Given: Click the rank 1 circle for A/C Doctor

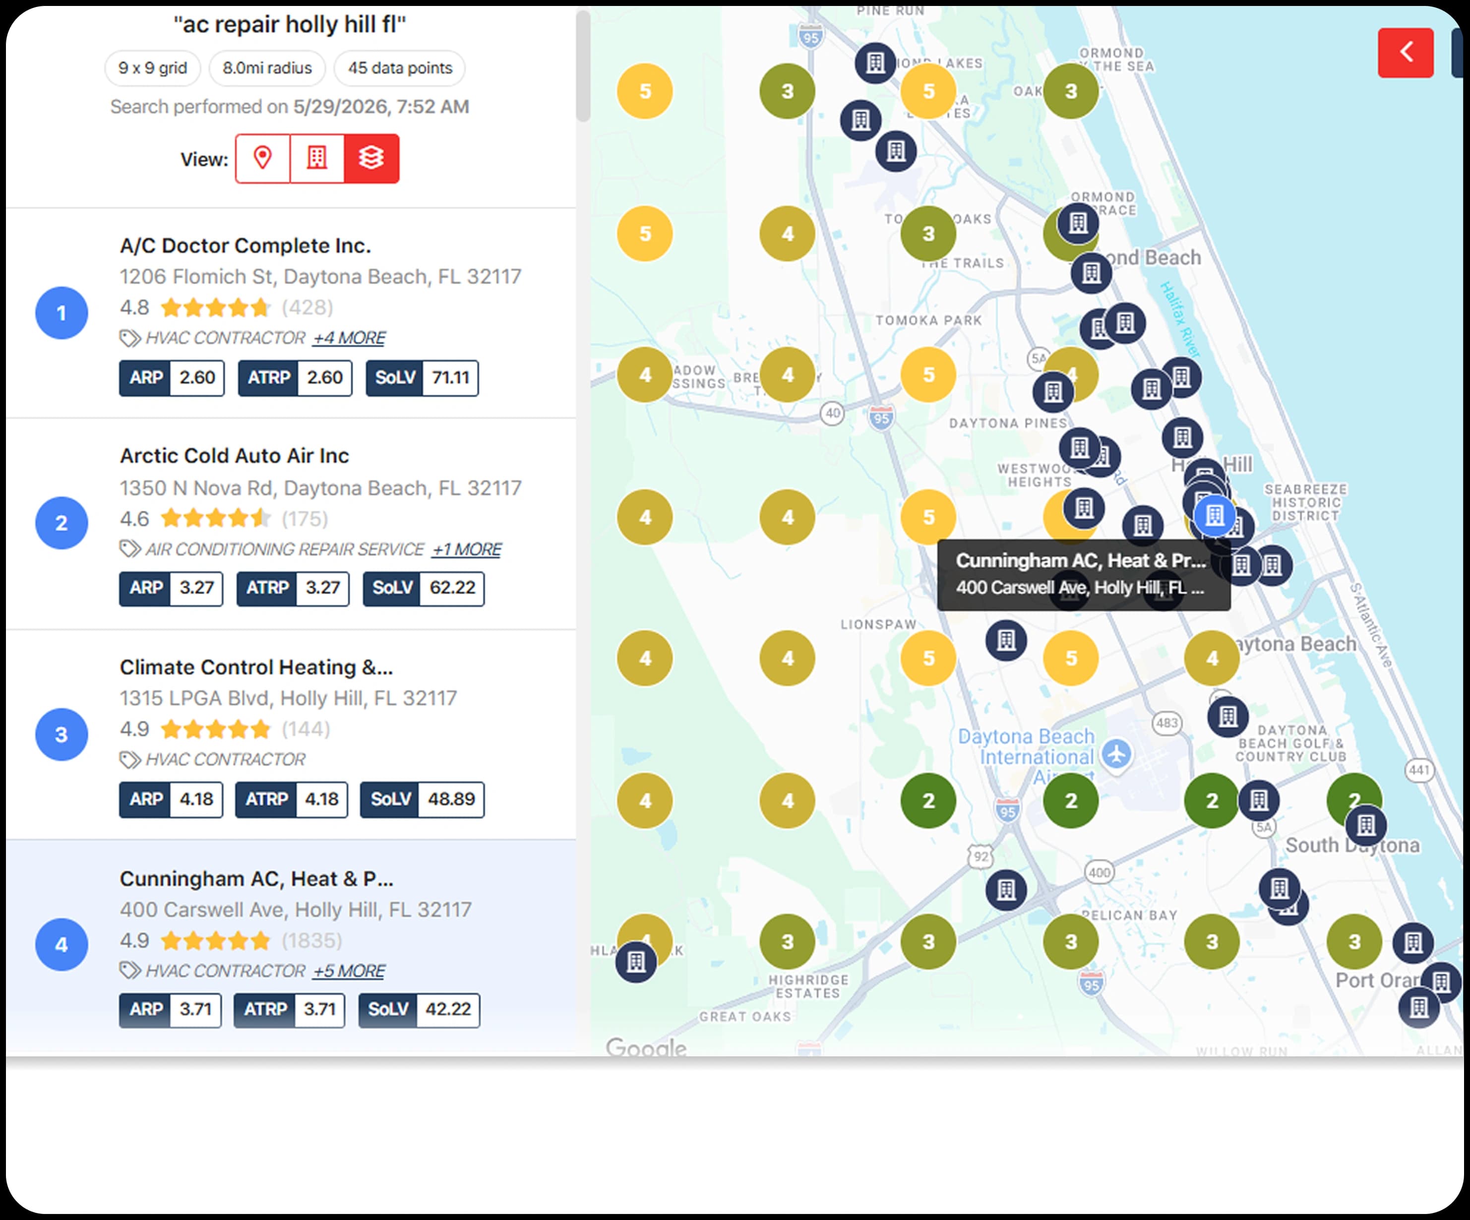Looking at the screenshot, I should pos(61,313).
